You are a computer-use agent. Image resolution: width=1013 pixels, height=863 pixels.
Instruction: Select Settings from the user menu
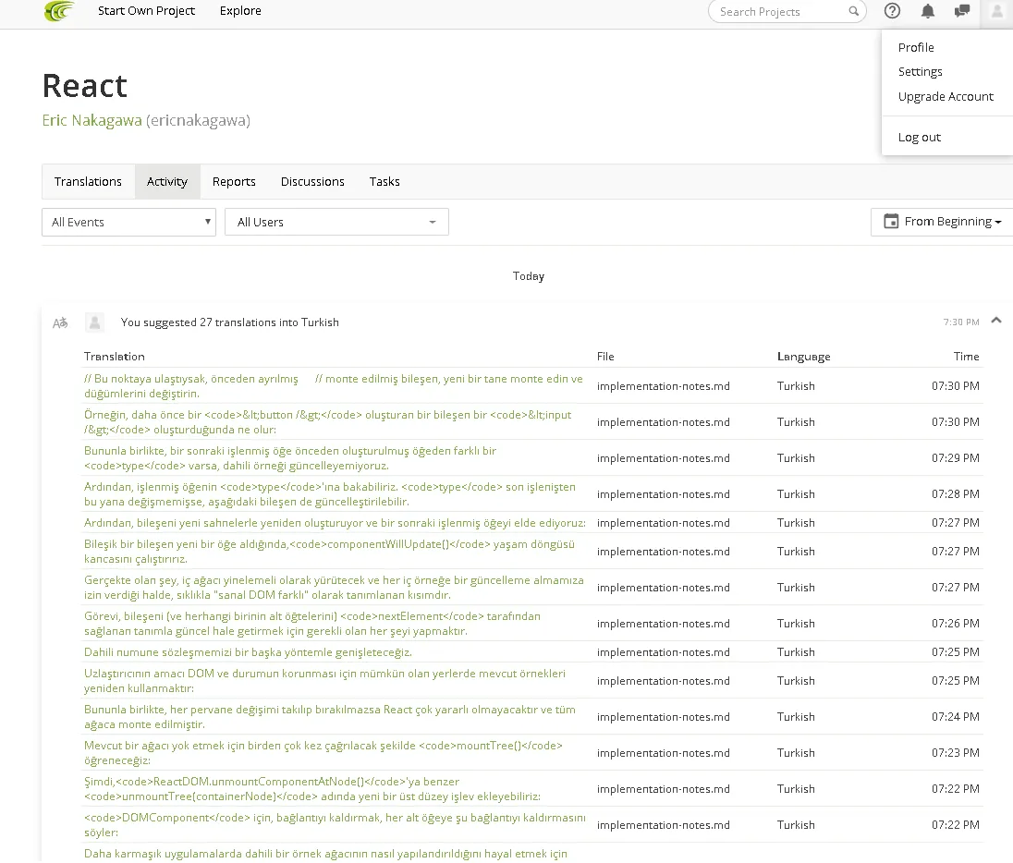tap(920, 72)
